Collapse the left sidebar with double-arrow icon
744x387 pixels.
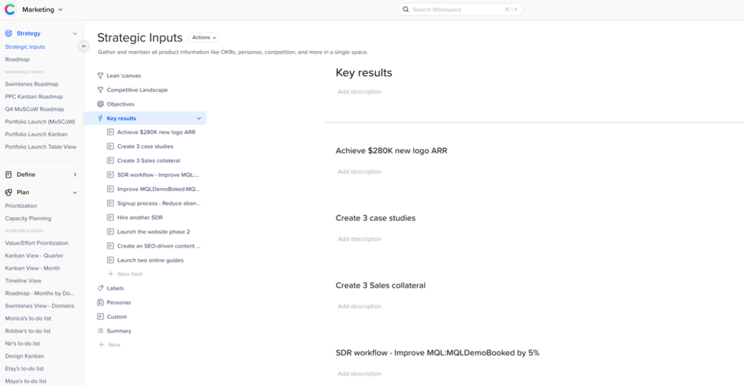[x=83, y=46]
